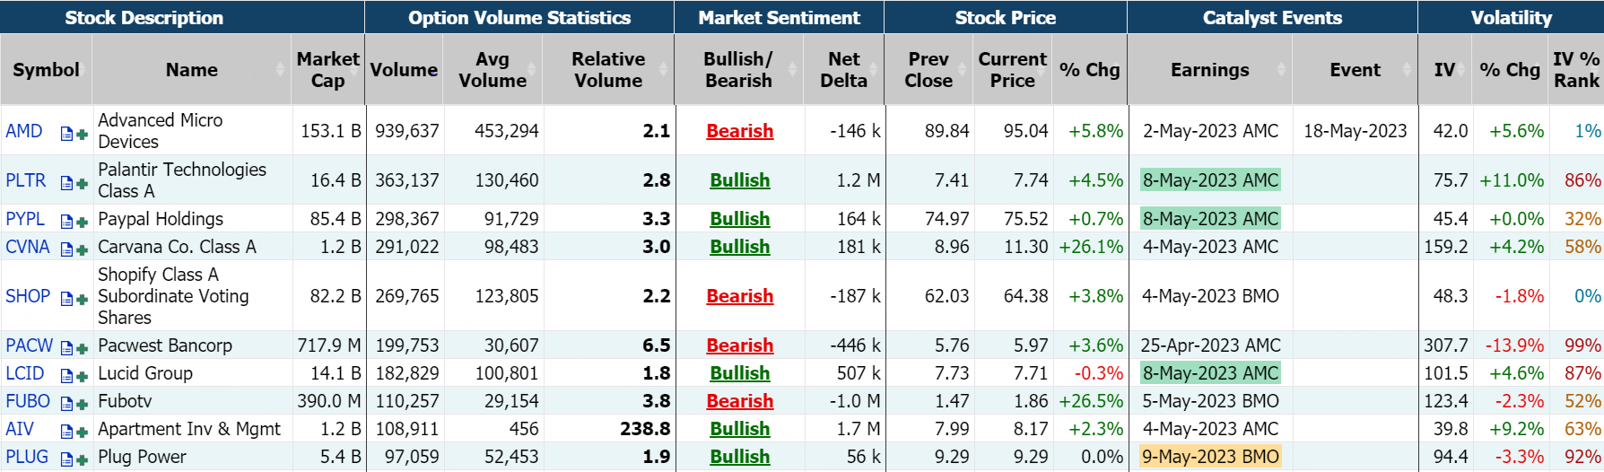The width and height of the screenshot is (1604, 472).
Task: Sort by Relative Volume column header
Action: pos(608,70)
